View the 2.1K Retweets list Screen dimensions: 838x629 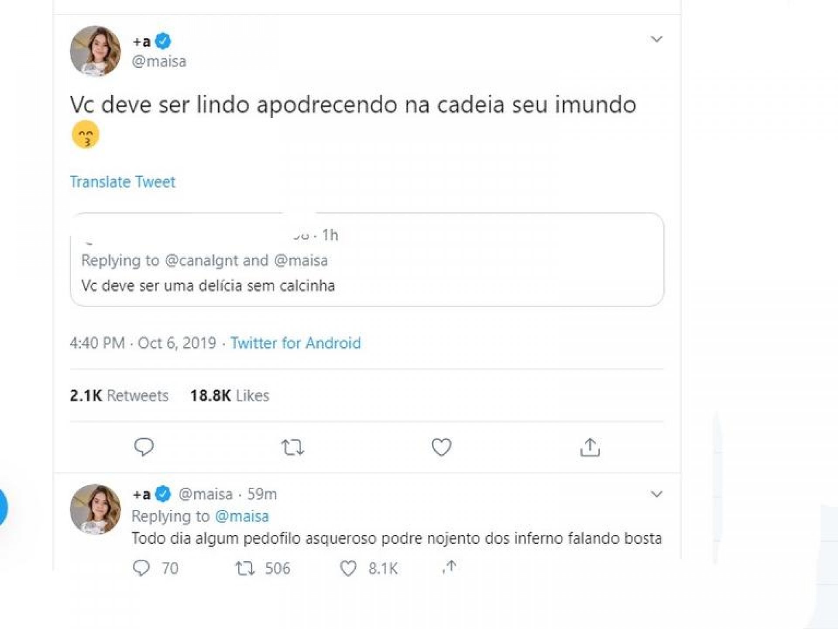(119, 396)
